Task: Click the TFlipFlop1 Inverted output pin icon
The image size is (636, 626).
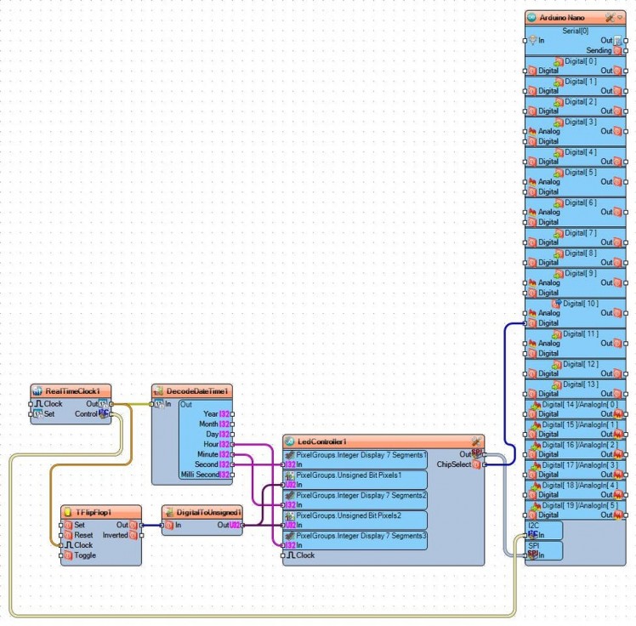Action: (x=133, y=535)
